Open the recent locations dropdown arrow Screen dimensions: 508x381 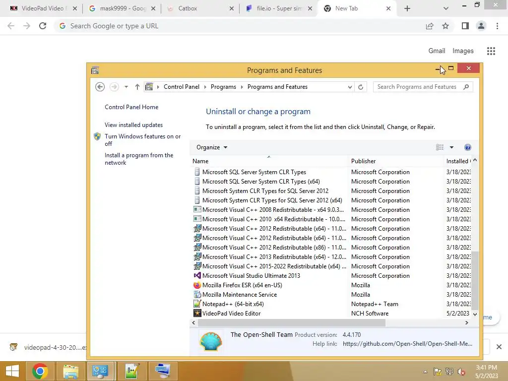(x=127, y=87)
